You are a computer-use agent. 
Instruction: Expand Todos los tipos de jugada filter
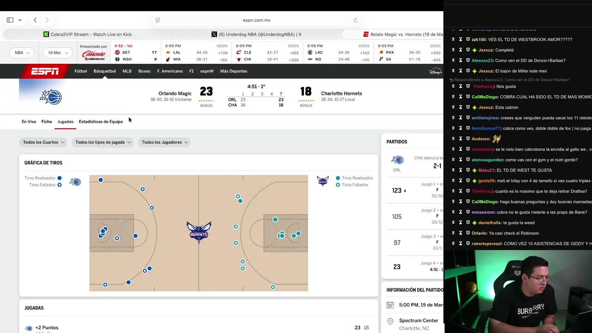pyautogui.click(x=103, y=142)
